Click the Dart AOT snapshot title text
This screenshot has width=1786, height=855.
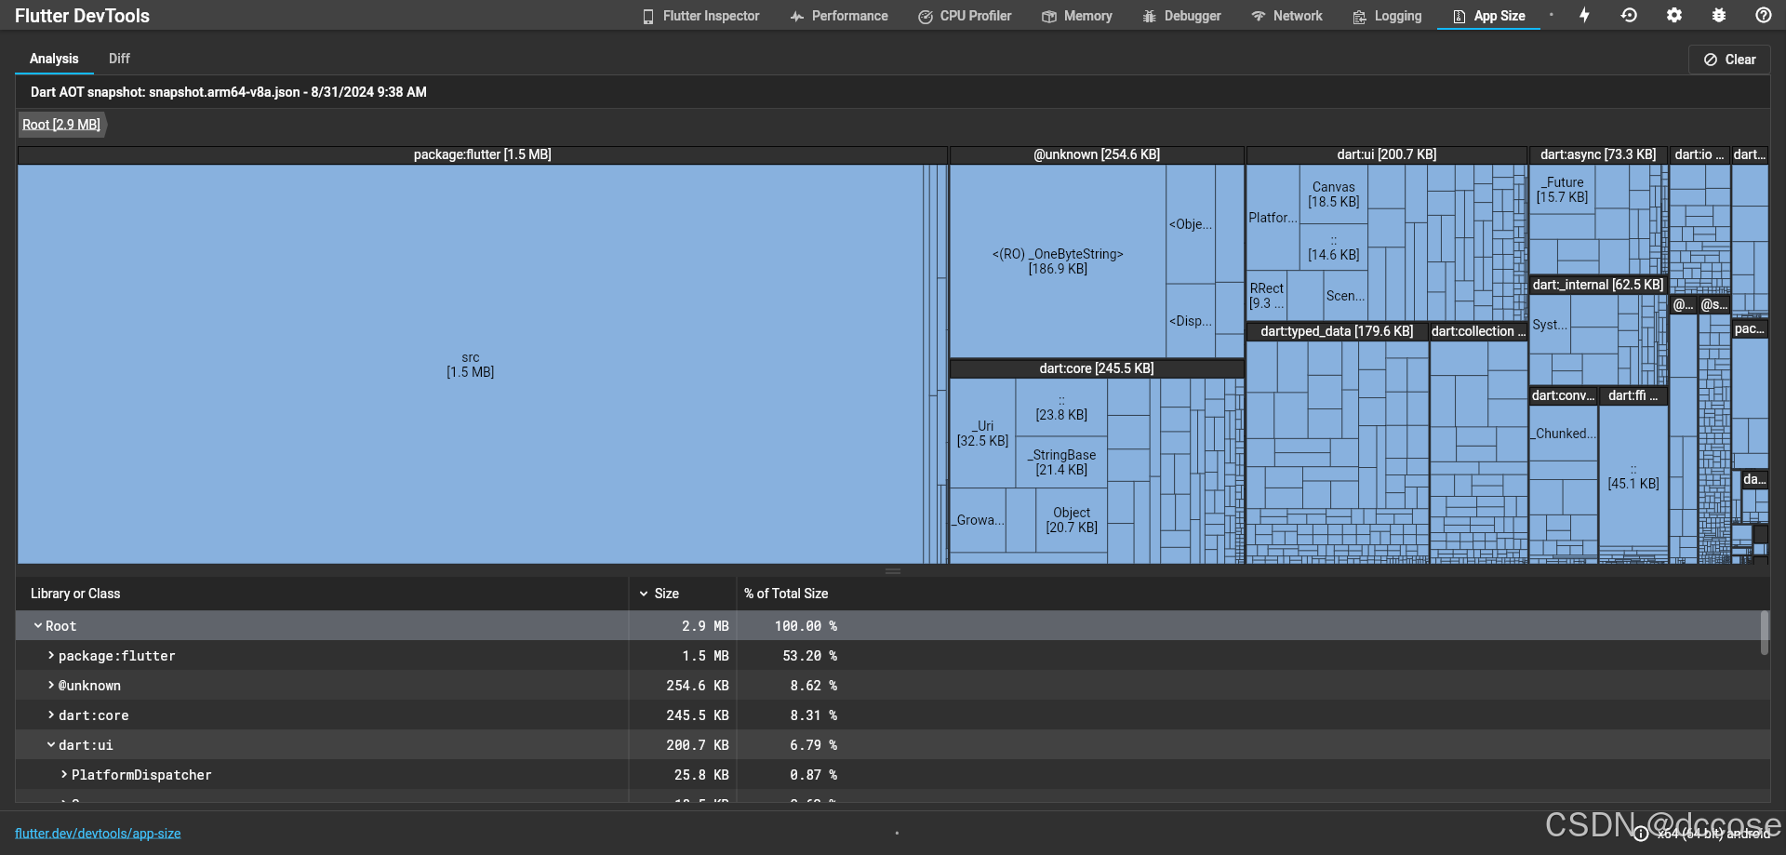tap(228, 92)
